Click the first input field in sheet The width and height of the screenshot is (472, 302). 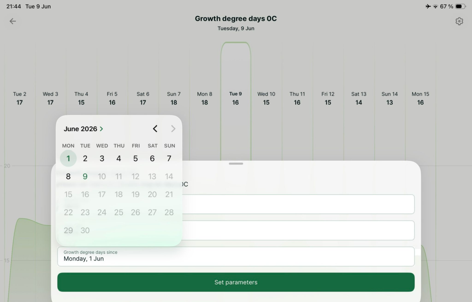coord(236,204)
